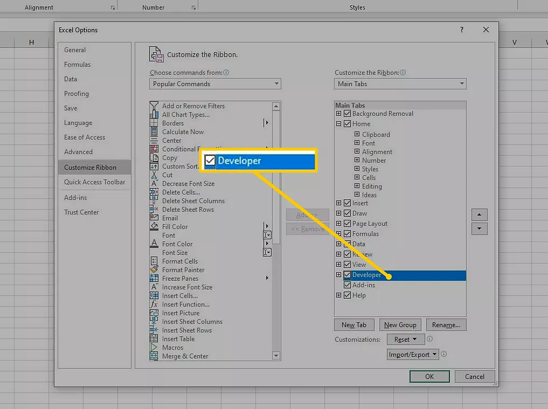This screenshot has width=548, height=409.
Task: Click the Format Painter brush icon
Action: point(154,270)
